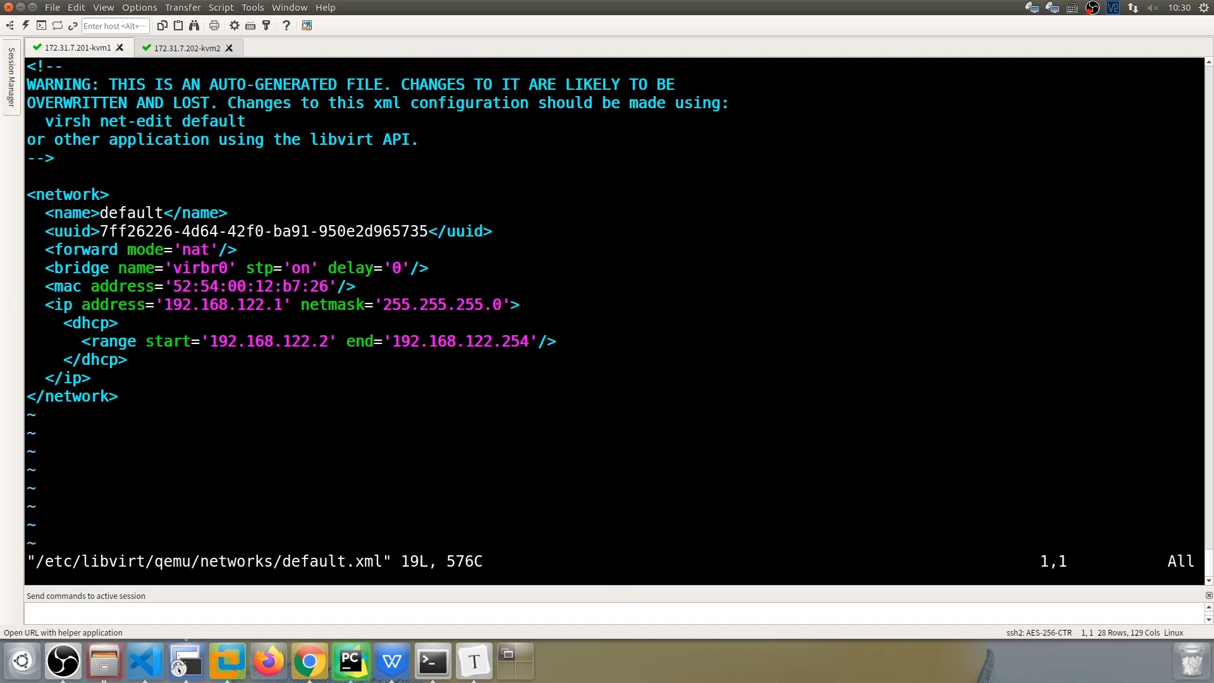Click the OBS tray icon in the top panel

(1093, 8)
